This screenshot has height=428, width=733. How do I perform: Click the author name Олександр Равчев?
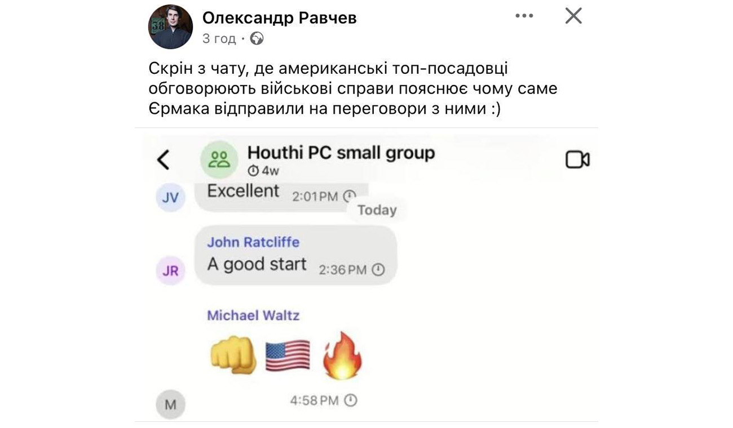279,17
